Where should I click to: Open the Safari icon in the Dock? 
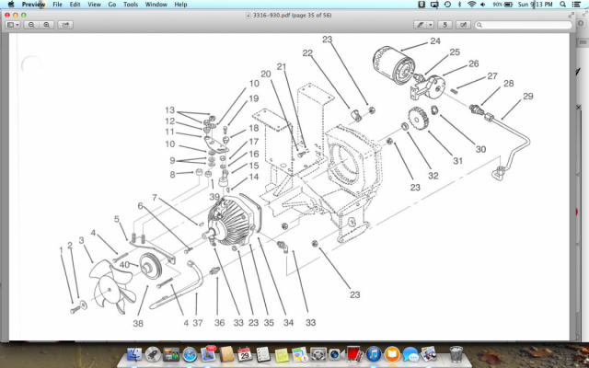pyautogui.click(x=190, y=354)
